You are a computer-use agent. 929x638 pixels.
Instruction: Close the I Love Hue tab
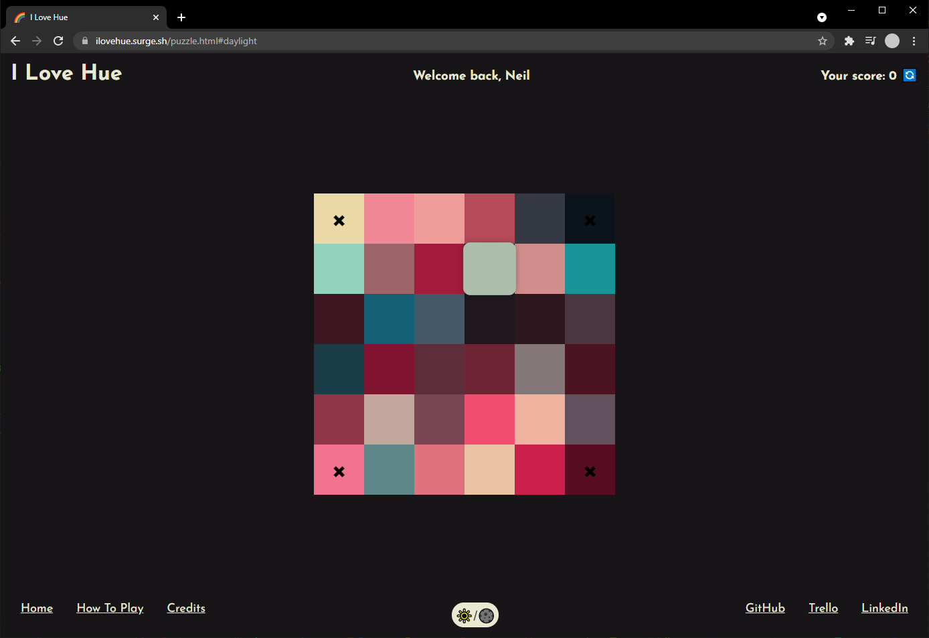(x=156, y=17)
